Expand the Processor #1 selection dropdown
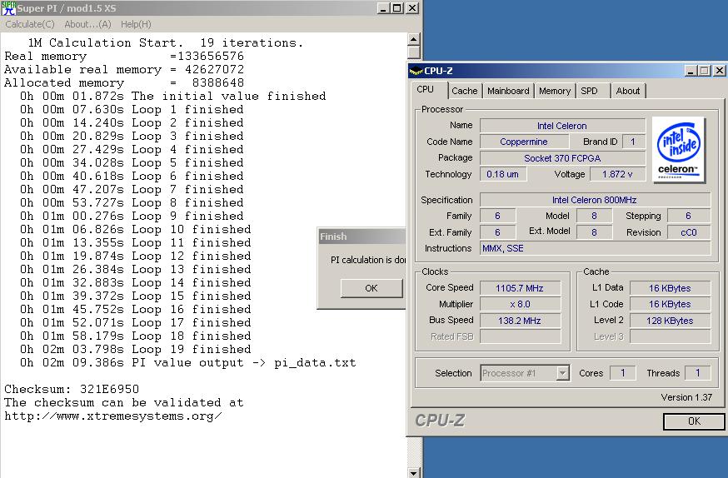 click(x=563, y=372)
